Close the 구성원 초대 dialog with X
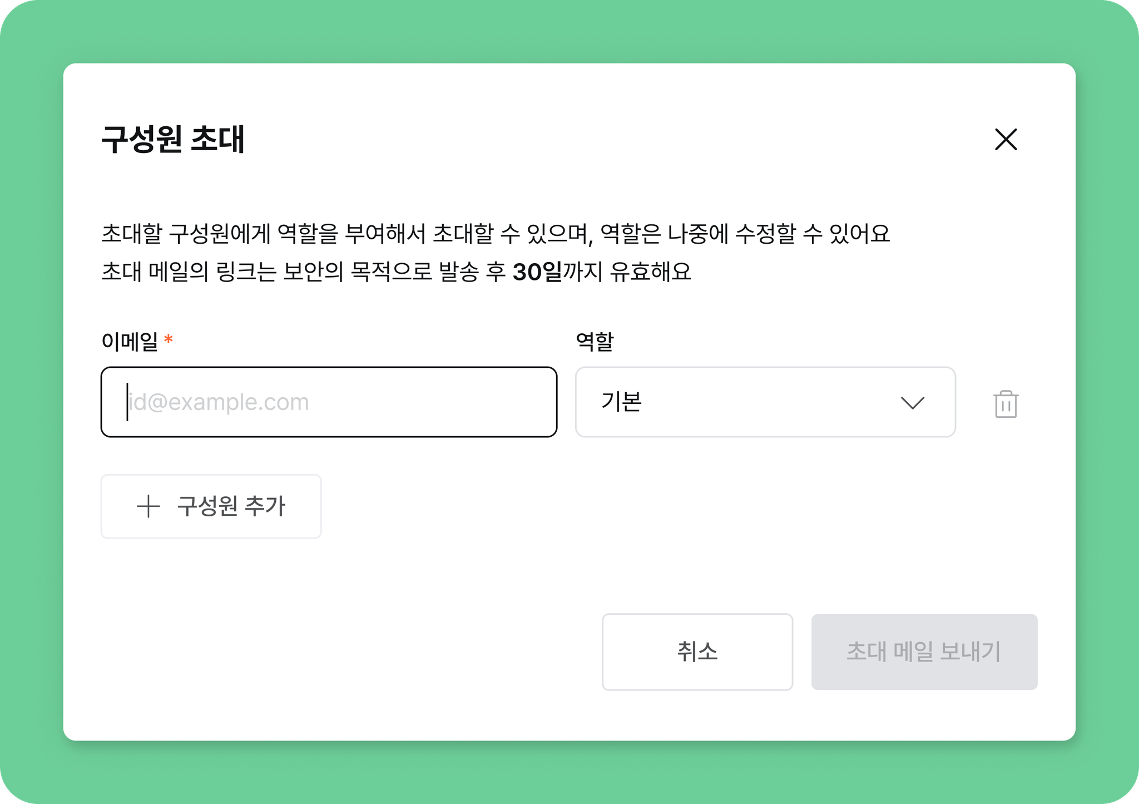The image size is (1139, 804). [1006, 139]
